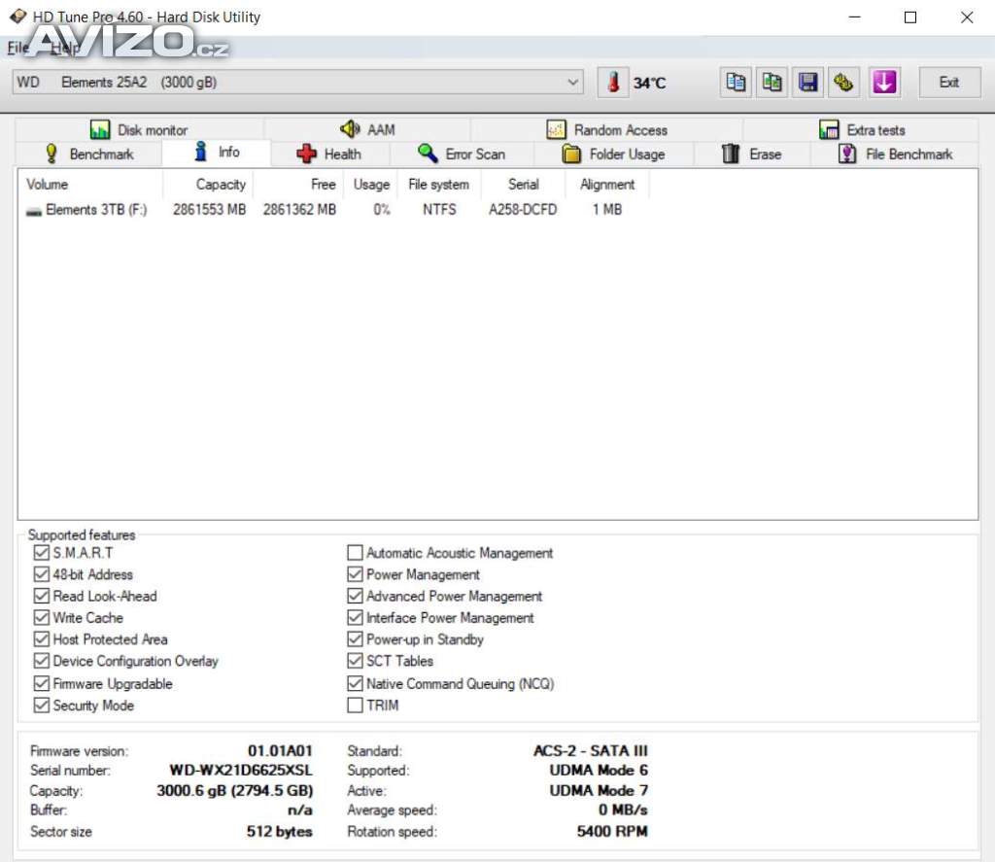The width and height of the screenshot is (995, 862).
Task: Switch to the File Benchmark tab
Action: [895, 155]
